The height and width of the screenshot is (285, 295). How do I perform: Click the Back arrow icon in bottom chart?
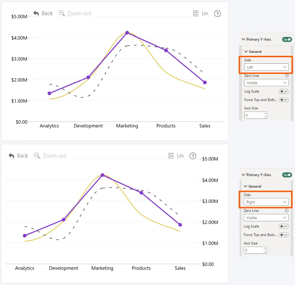12,156
